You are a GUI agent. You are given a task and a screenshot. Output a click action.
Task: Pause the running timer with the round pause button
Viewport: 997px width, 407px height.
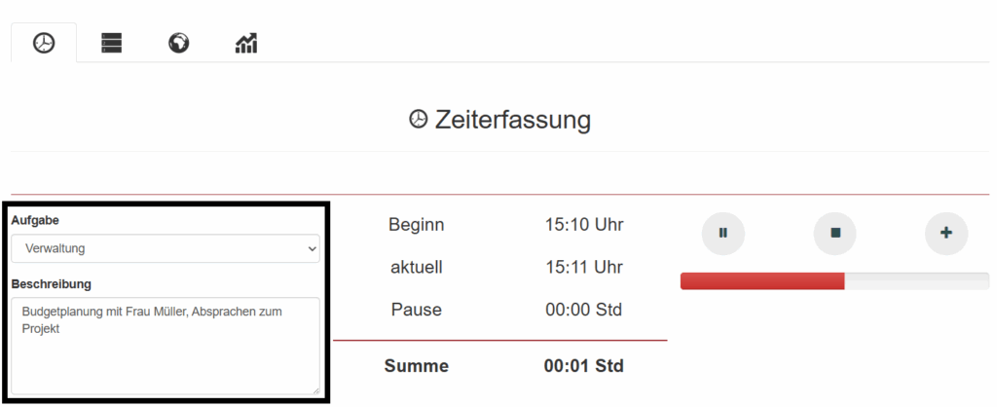click(723, 233)
